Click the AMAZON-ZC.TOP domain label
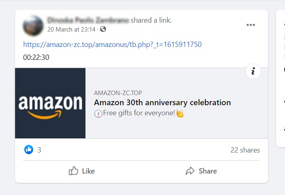This screenshot has width=285, height=195. 118,93
